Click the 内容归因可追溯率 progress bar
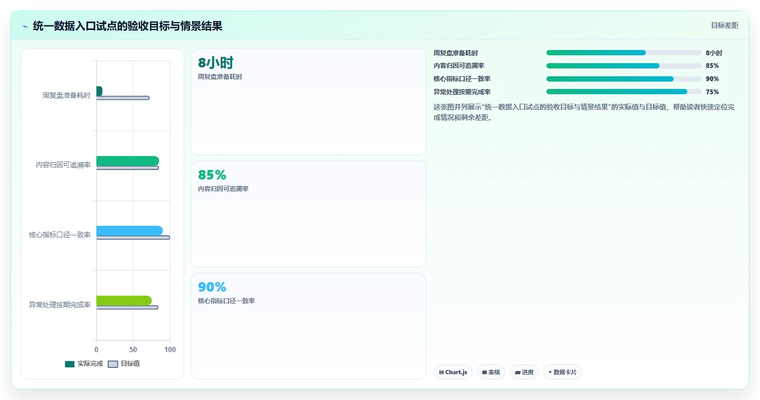Viewport: 760px width, 400px height. tap(624, 66)
